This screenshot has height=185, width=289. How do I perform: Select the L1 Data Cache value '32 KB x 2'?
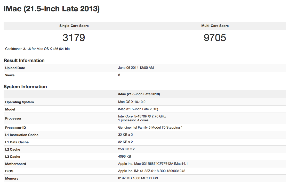[x=125, y=142]
